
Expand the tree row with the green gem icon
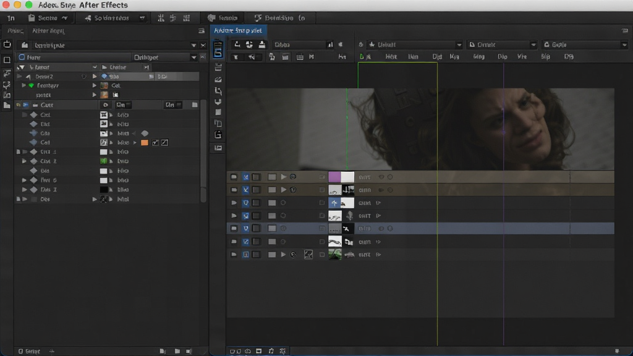(24, 85)
